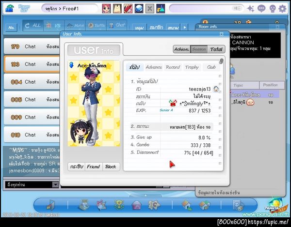Sort room list by No. button
Screen dimensions: 291x227
(12, 28)
